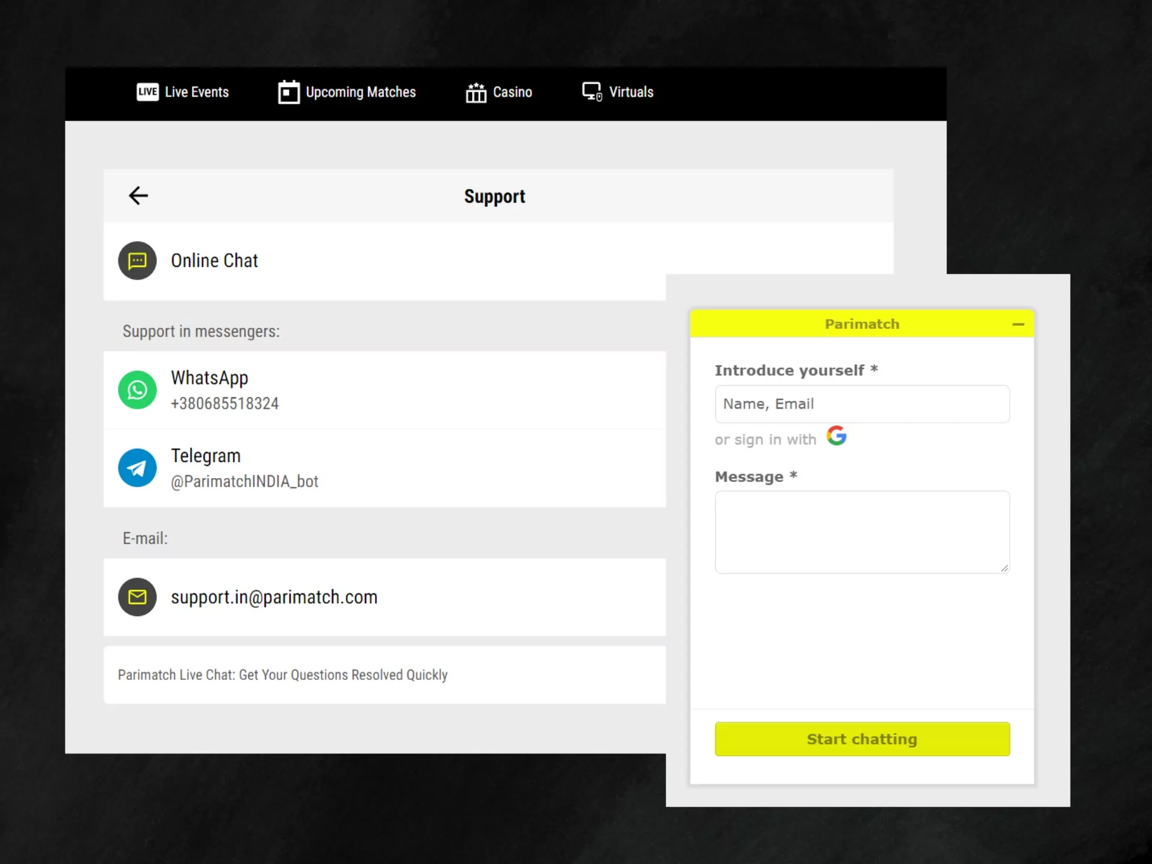1152x864 pixels.
Task: Click the support.in@parimatch.com email link
Action: point(273,596)
